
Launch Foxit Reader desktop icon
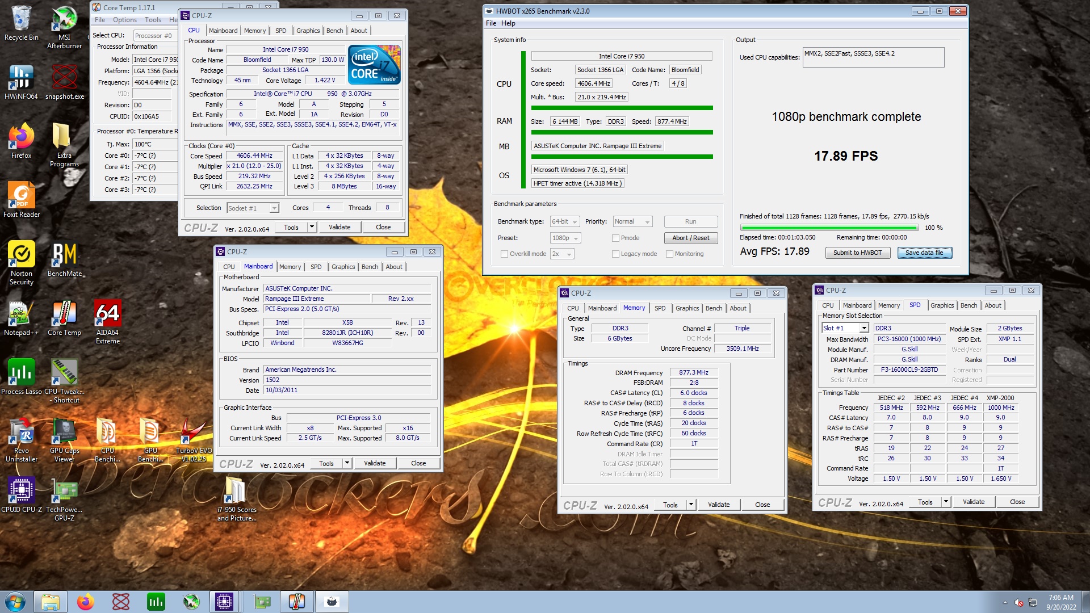click(21, 200)
